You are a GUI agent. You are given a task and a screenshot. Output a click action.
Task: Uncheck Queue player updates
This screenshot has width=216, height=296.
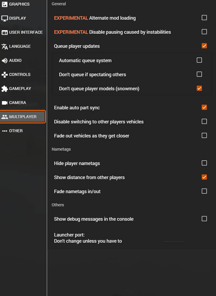[x=204, y=46]
